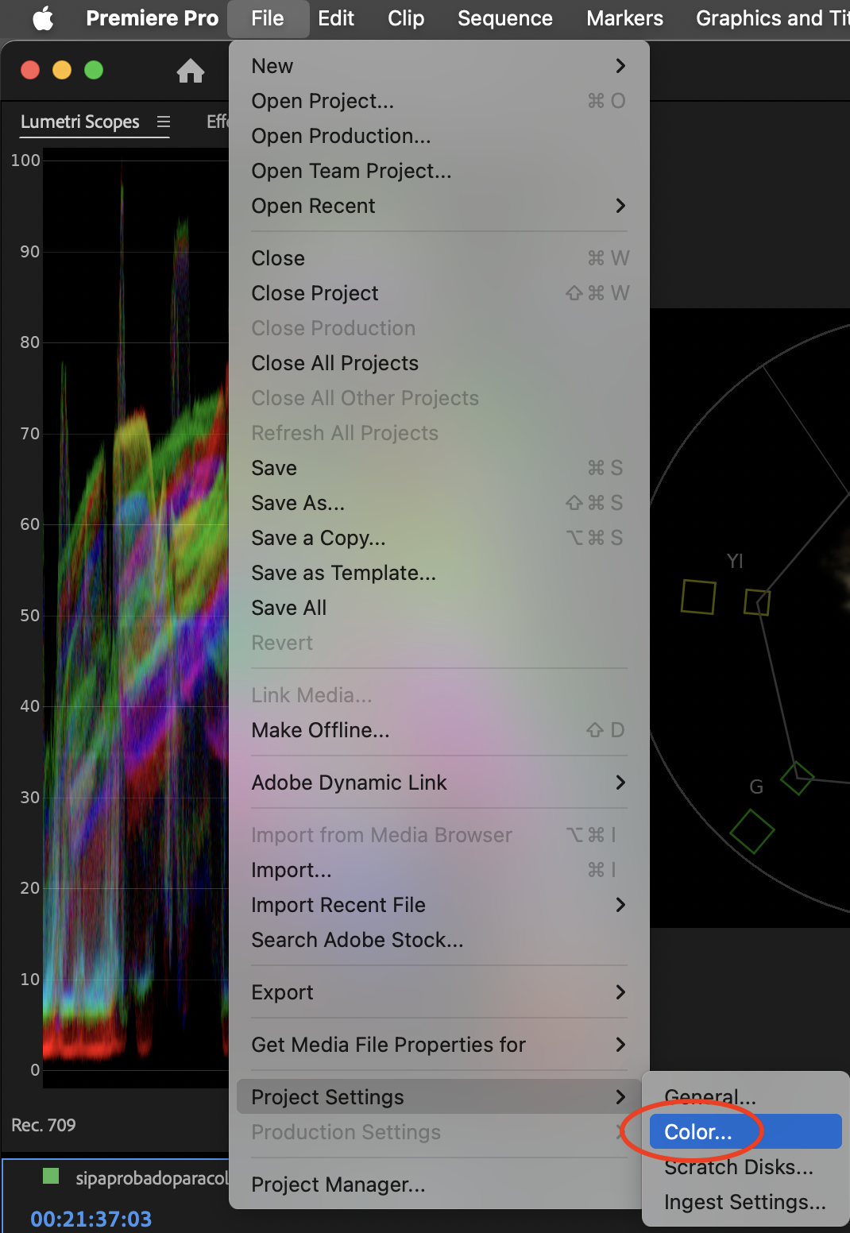
Task: Open the Sequence menu in menu bar
Action: tap(504, 18)
